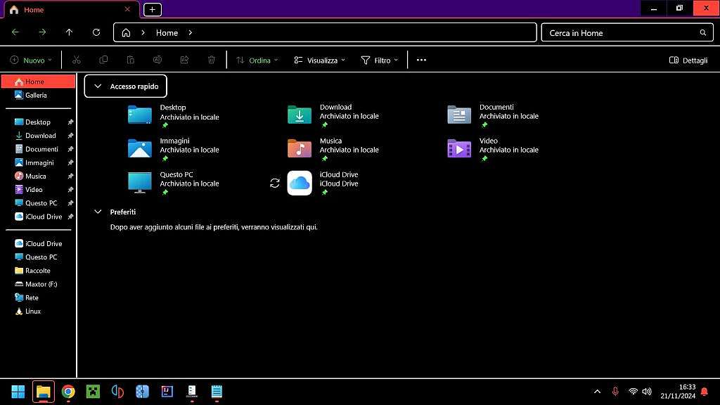The width and height of the screenshot is (720, 405).
Task: Select the Taglia (cut) toolbar icon
Action: [77, 60]
